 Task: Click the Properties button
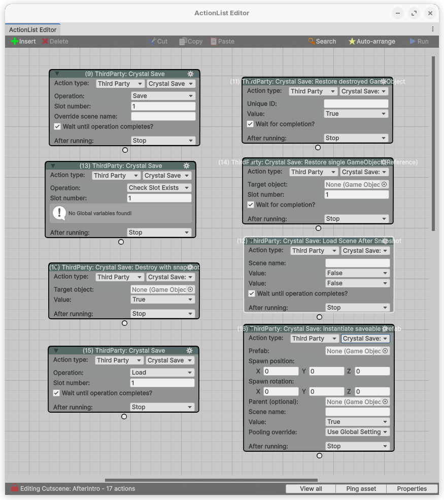tap(412, 489)
